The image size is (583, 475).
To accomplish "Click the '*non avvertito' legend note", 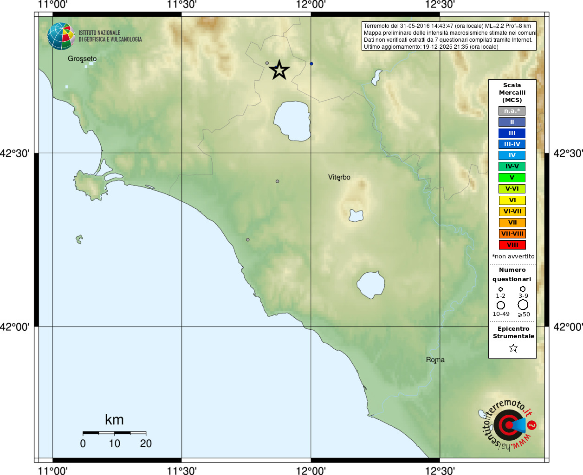I will tap(513, 256).
